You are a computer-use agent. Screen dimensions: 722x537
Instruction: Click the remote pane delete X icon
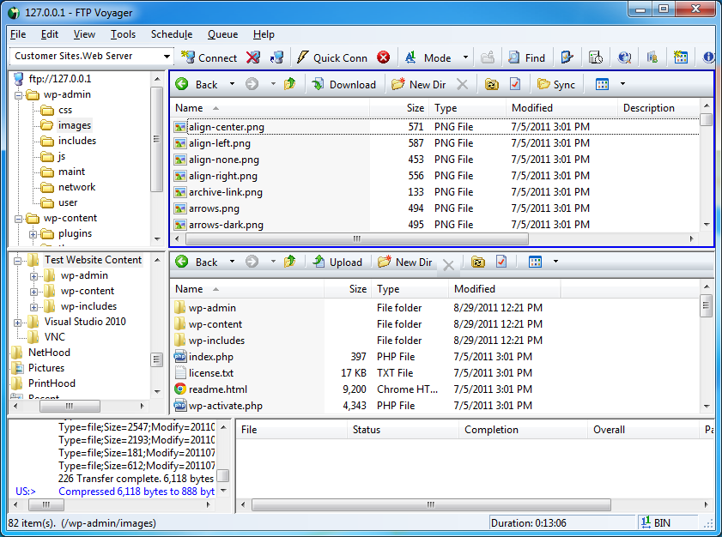point(462,84)
